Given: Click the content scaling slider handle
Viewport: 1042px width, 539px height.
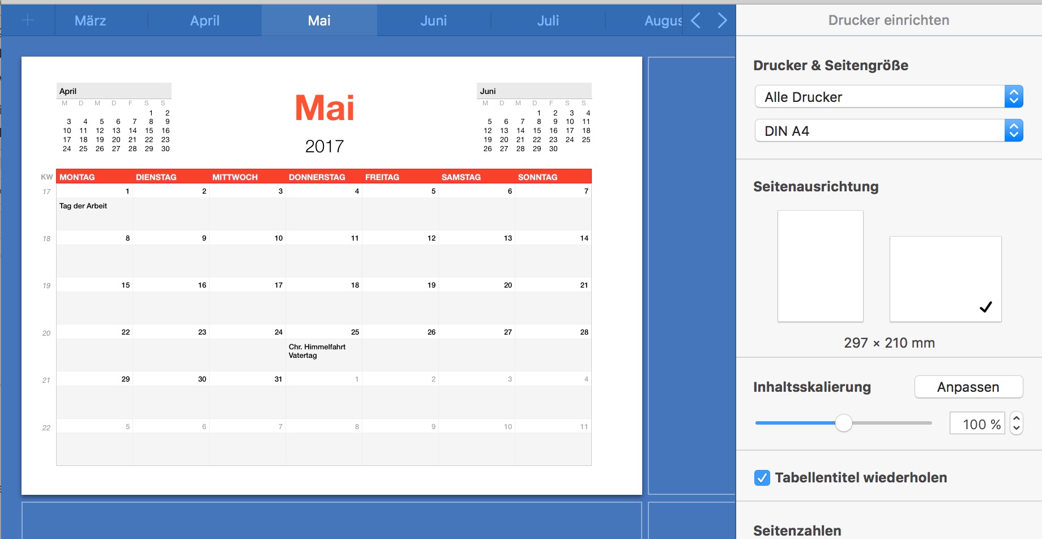Looking at the screenshot, I should pos(844,423).
